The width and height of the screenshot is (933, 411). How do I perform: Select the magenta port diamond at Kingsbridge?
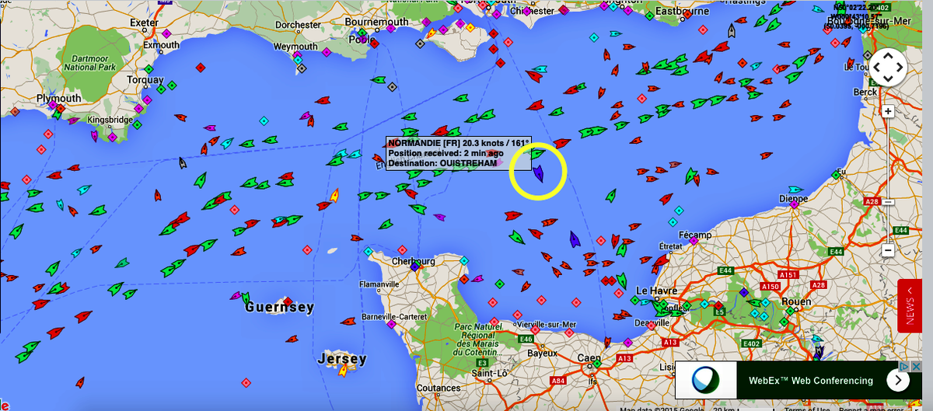(x=112, y=137)
